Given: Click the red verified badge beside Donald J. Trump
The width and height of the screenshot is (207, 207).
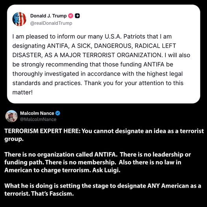Looking at the screenshot, I should pyautogui.click(x=70, y=16).
